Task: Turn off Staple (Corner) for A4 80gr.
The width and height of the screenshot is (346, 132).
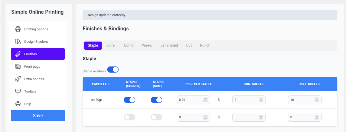Action: (x=129, y=100)
